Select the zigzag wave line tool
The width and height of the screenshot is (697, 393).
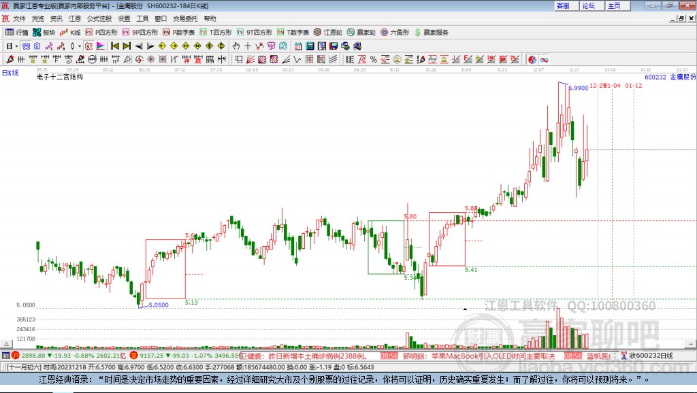click(297, 60)
